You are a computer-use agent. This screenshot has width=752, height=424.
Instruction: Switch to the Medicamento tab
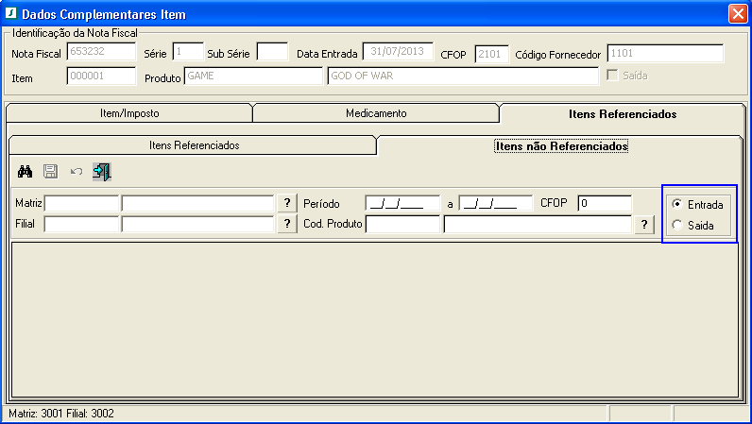pos(376,113)
